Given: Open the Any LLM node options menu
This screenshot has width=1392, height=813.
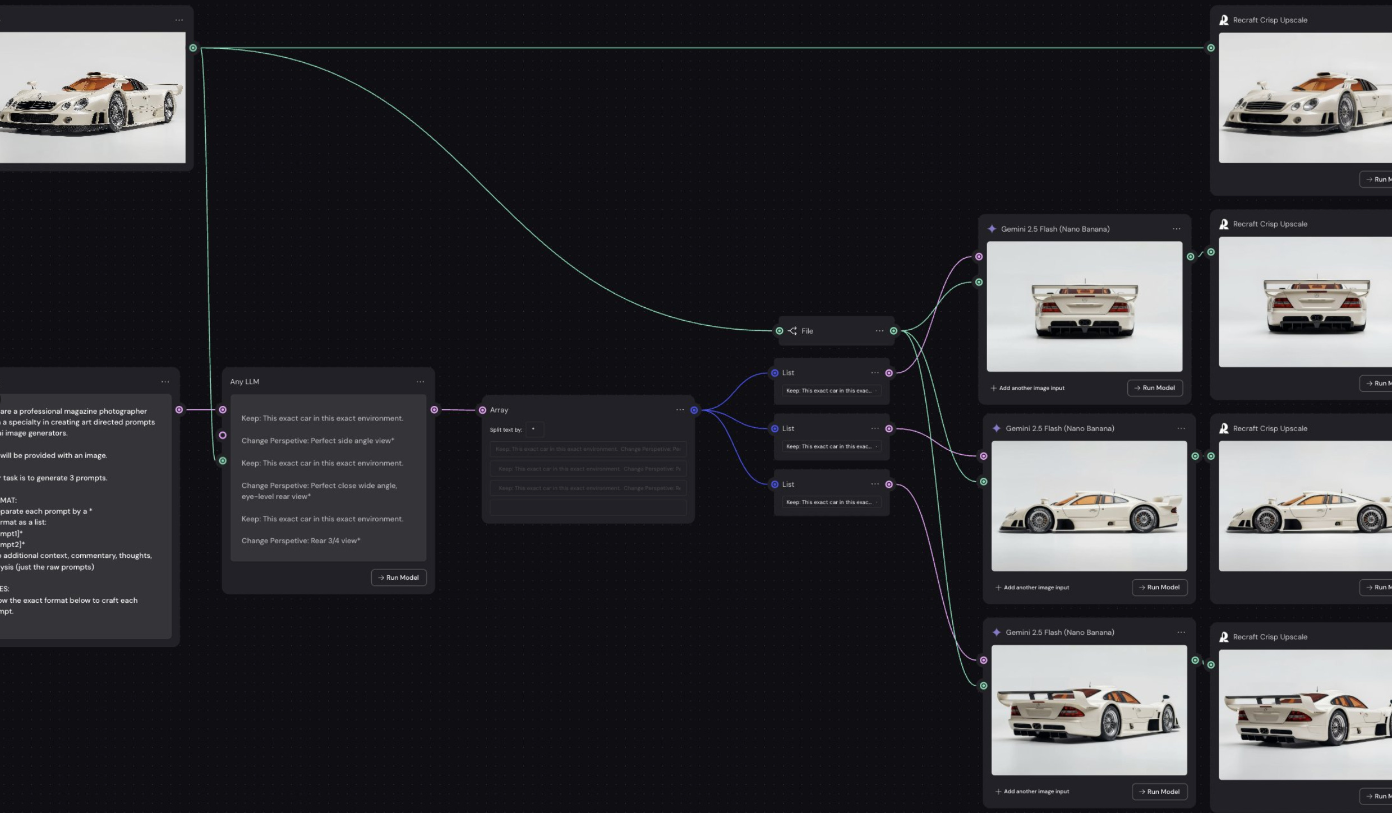Looking at the screenshot, I should pyautogui.click(x=420, y=382).
